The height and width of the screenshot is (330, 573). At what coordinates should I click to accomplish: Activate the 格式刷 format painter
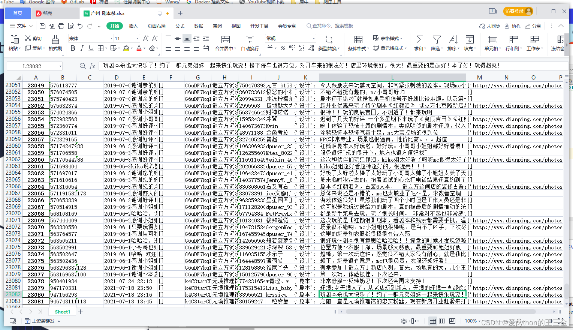pos(55,43)
